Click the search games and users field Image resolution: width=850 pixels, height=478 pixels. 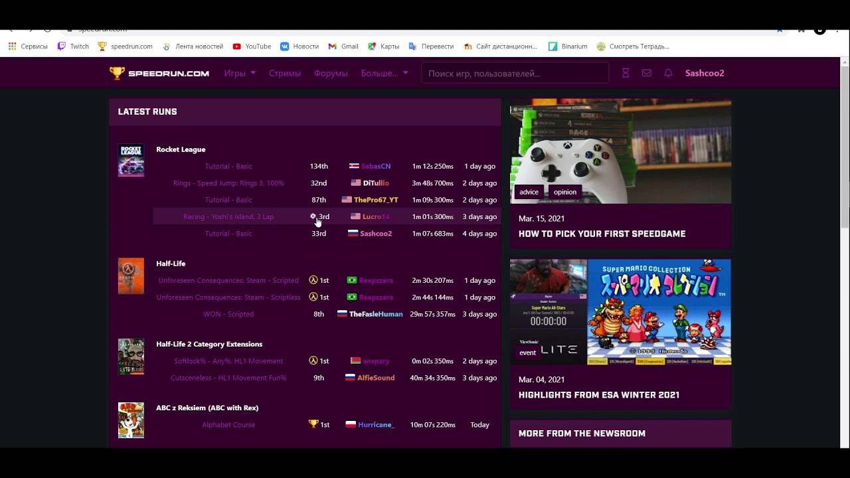515,73
